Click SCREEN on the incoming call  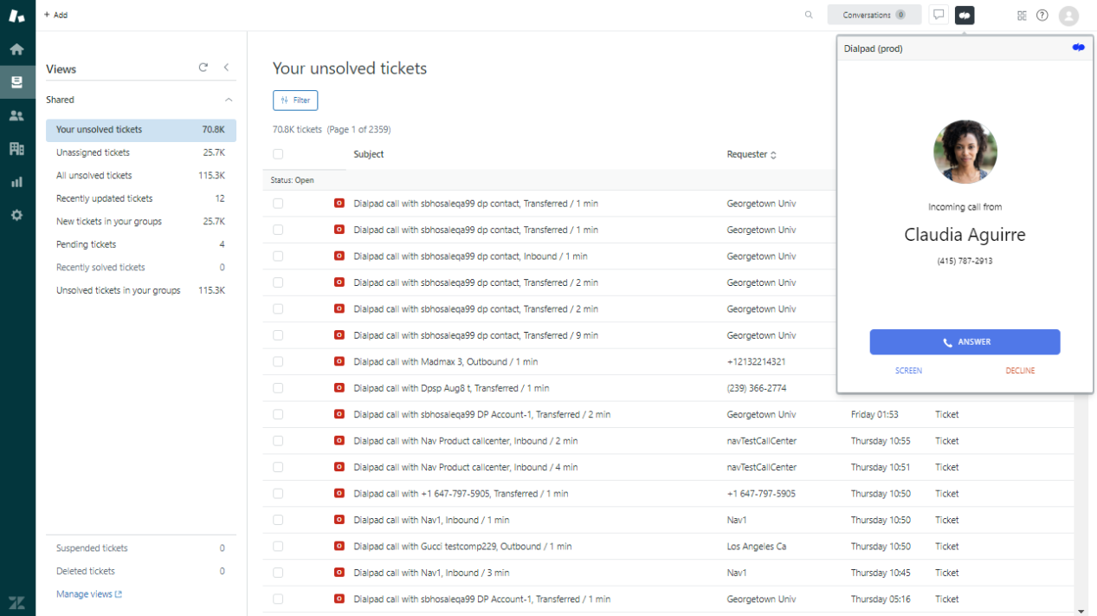pyautogui.click(x=908, y=371)
